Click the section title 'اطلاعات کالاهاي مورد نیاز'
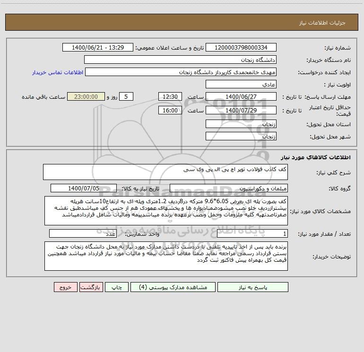364x352 pixels. pyautogui.click(x=316, y=157)
